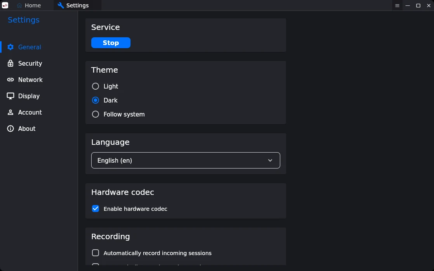Image resolution: width=434 pixels, height=271 pixels.
Task: Click the Light theme label text
Action: (111, 86)
